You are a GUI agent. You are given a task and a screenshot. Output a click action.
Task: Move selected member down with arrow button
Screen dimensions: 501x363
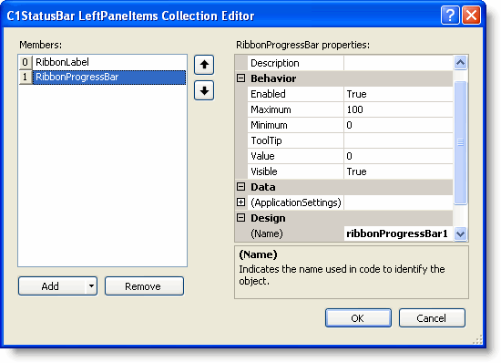[204, 90]
